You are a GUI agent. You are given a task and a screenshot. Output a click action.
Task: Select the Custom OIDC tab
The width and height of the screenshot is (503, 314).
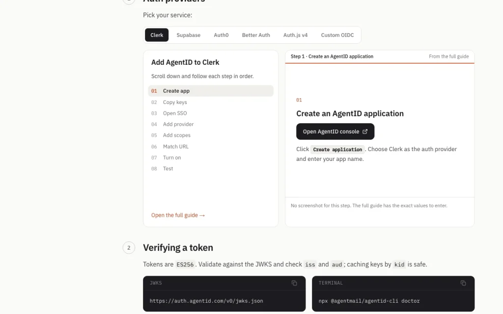pos(337,35)
